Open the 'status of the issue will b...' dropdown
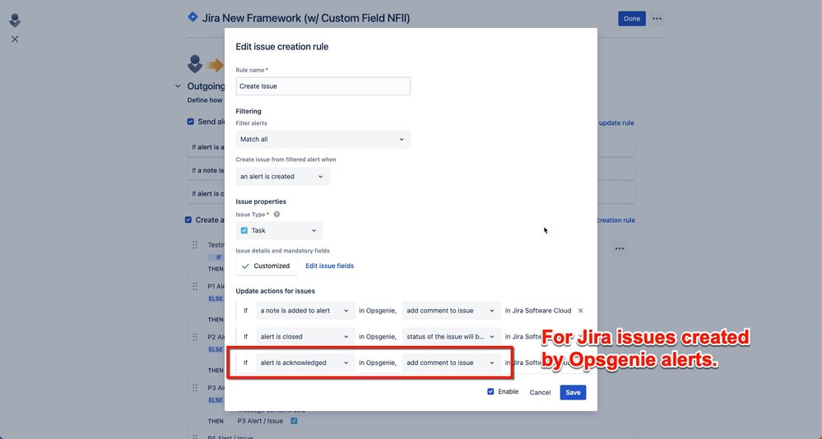The width and height of the screenshot is (822, 439). click(451, 337)
